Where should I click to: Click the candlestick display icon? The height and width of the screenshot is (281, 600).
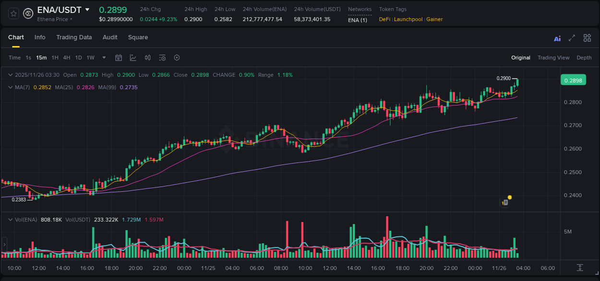147,58
